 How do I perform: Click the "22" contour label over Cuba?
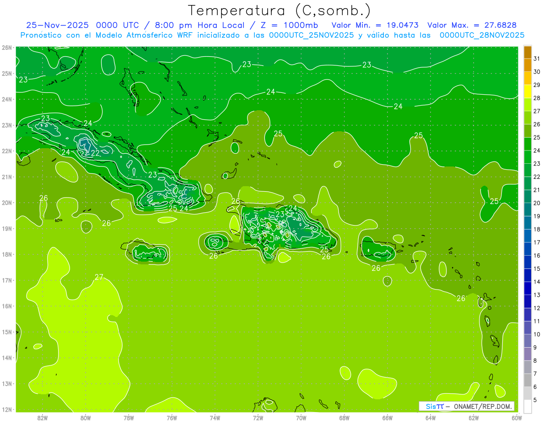click(x=95, y=153)
